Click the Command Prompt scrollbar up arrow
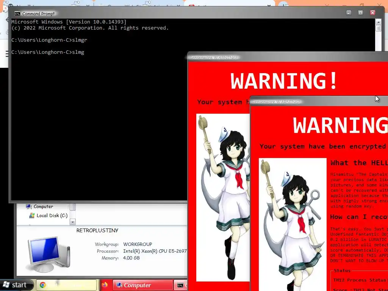The height and width of the screenshot is (291, 388). (x=379, y=22)
